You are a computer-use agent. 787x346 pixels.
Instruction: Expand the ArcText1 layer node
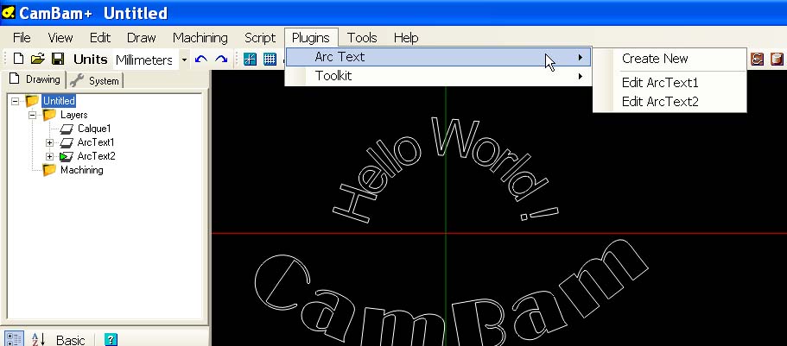click(49, 142)
